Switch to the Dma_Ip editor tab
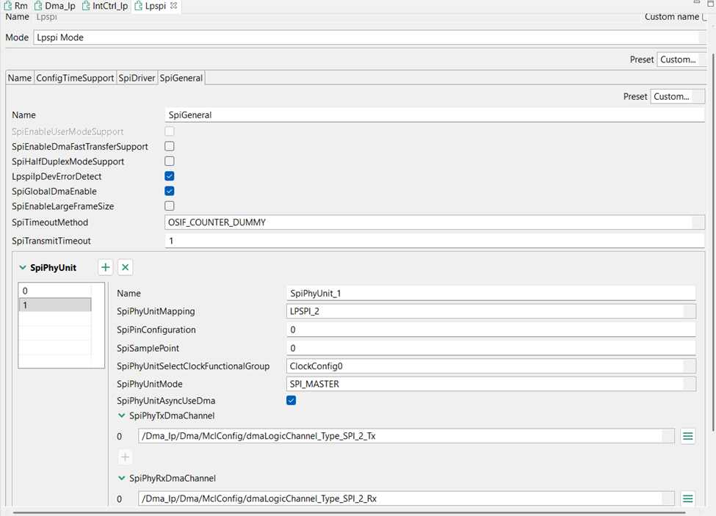 55,6
